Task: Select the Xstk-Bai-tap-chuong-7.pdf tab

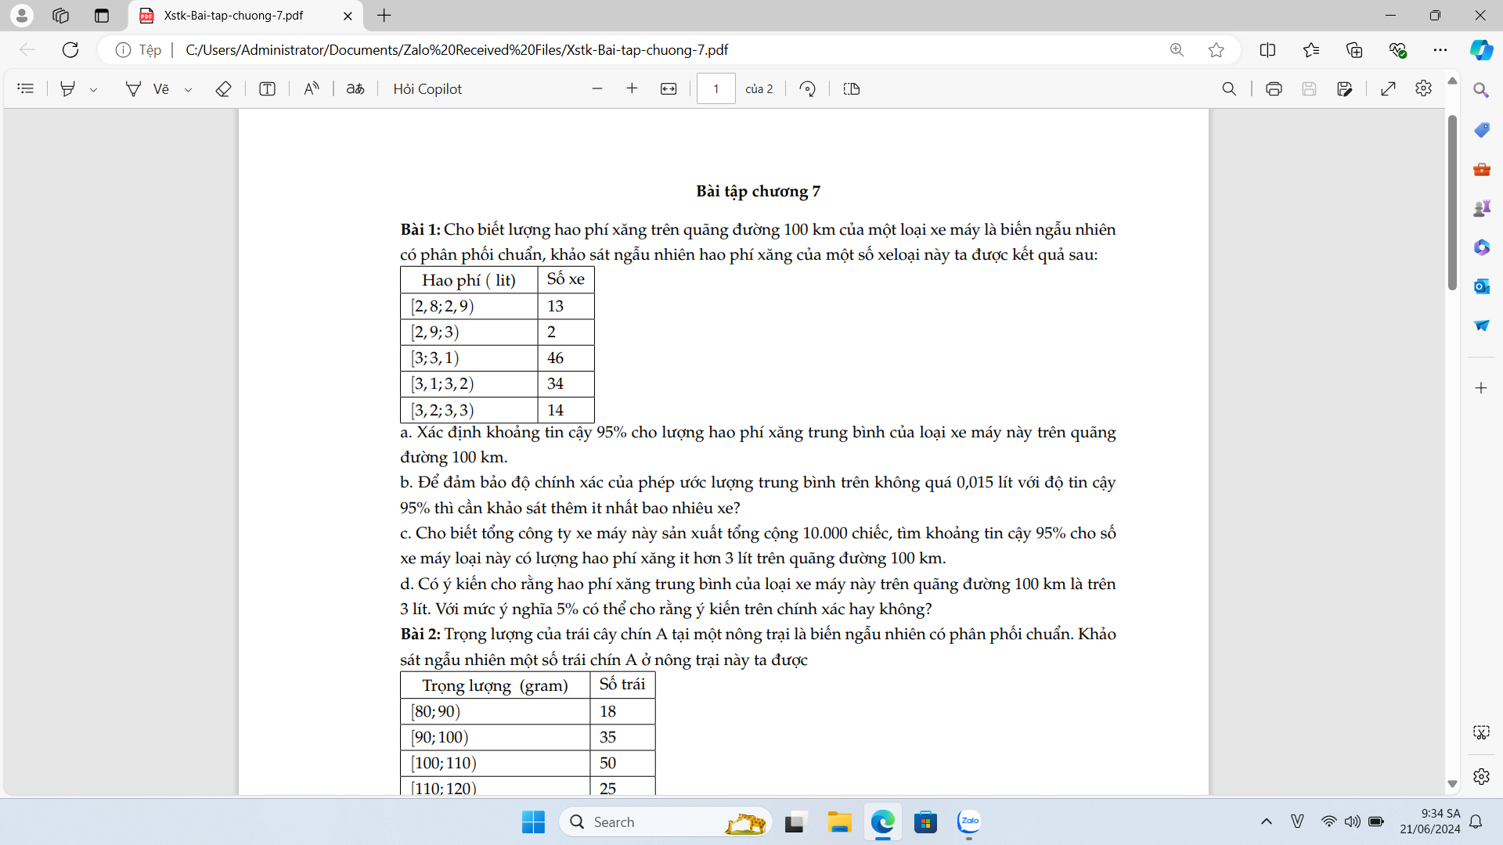Action: coord(235,15)
